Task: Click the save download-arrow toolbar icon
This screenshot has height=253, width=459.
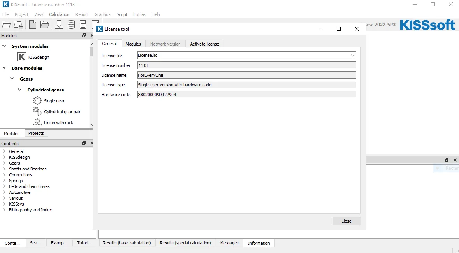Action: 59,25
